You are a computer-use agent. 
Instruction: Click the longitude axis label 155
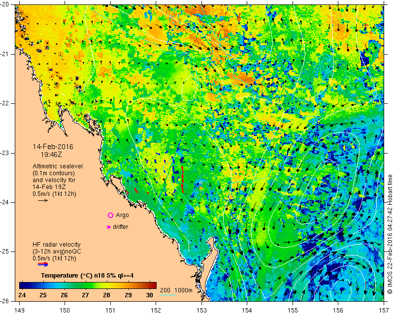coord(293,311)
